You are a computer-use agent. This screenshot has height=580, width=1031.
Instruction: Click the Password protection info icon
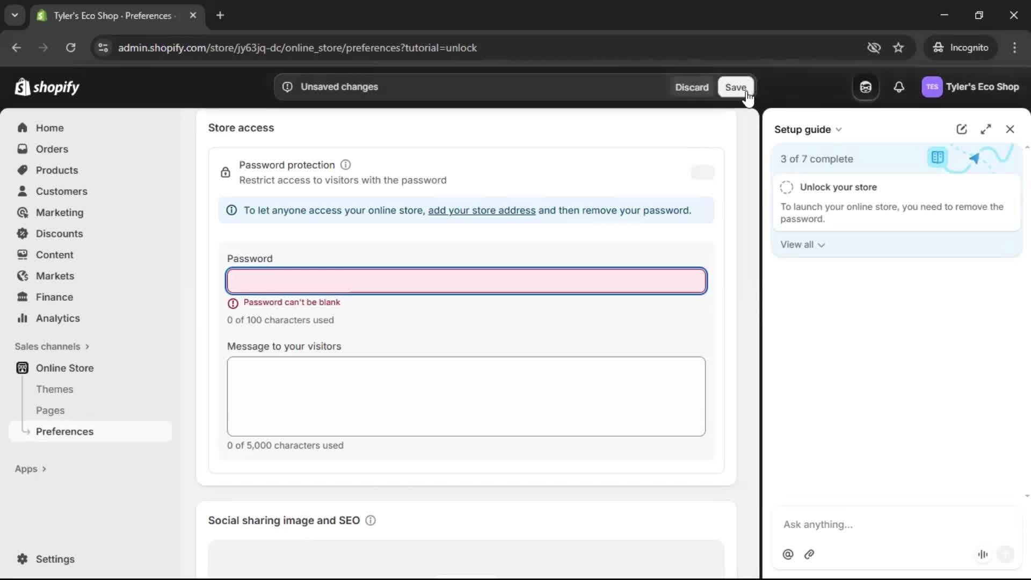pyautogui.click(x=346, y=165)
